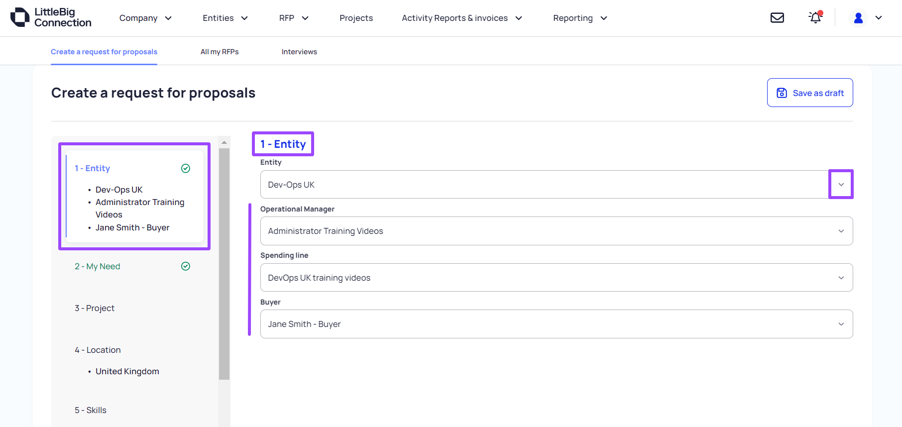This screenshot has width=902, height=427.
Task: Click the page title Create a request for proposals
Action: coord(153,93)
